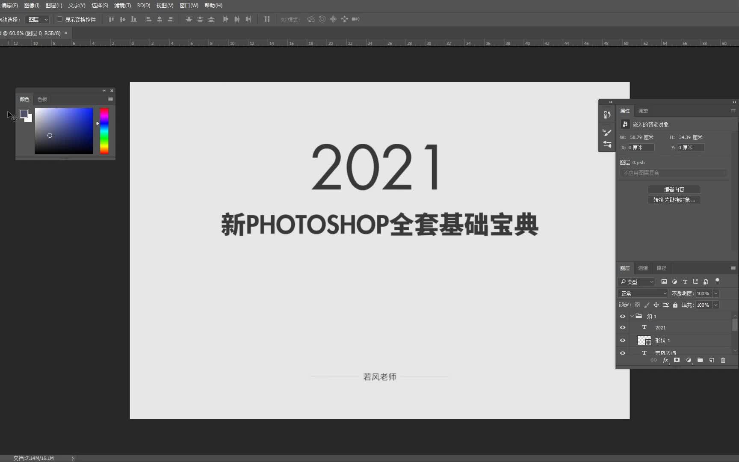The height and width of the screenshot is (462, 739).
Task: Open the Properties panel flyout menu
Action: (x=733, y=110)
